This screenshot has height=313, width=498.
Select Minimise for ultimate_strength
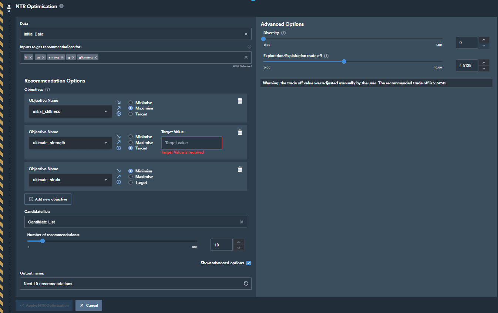tap(131, 137)
